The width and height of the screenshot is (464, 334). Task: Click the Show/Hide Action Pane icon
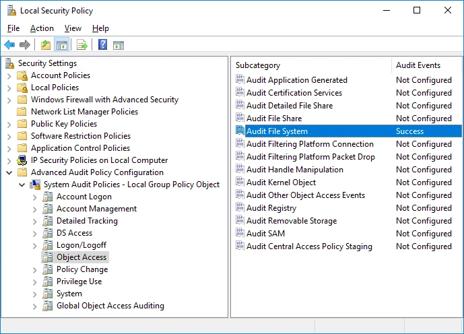(119, 45)
